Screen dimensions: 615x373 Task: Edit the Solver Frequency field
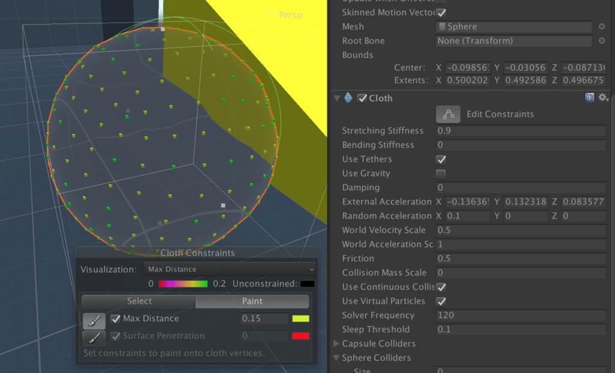click(x=521, y=315)
